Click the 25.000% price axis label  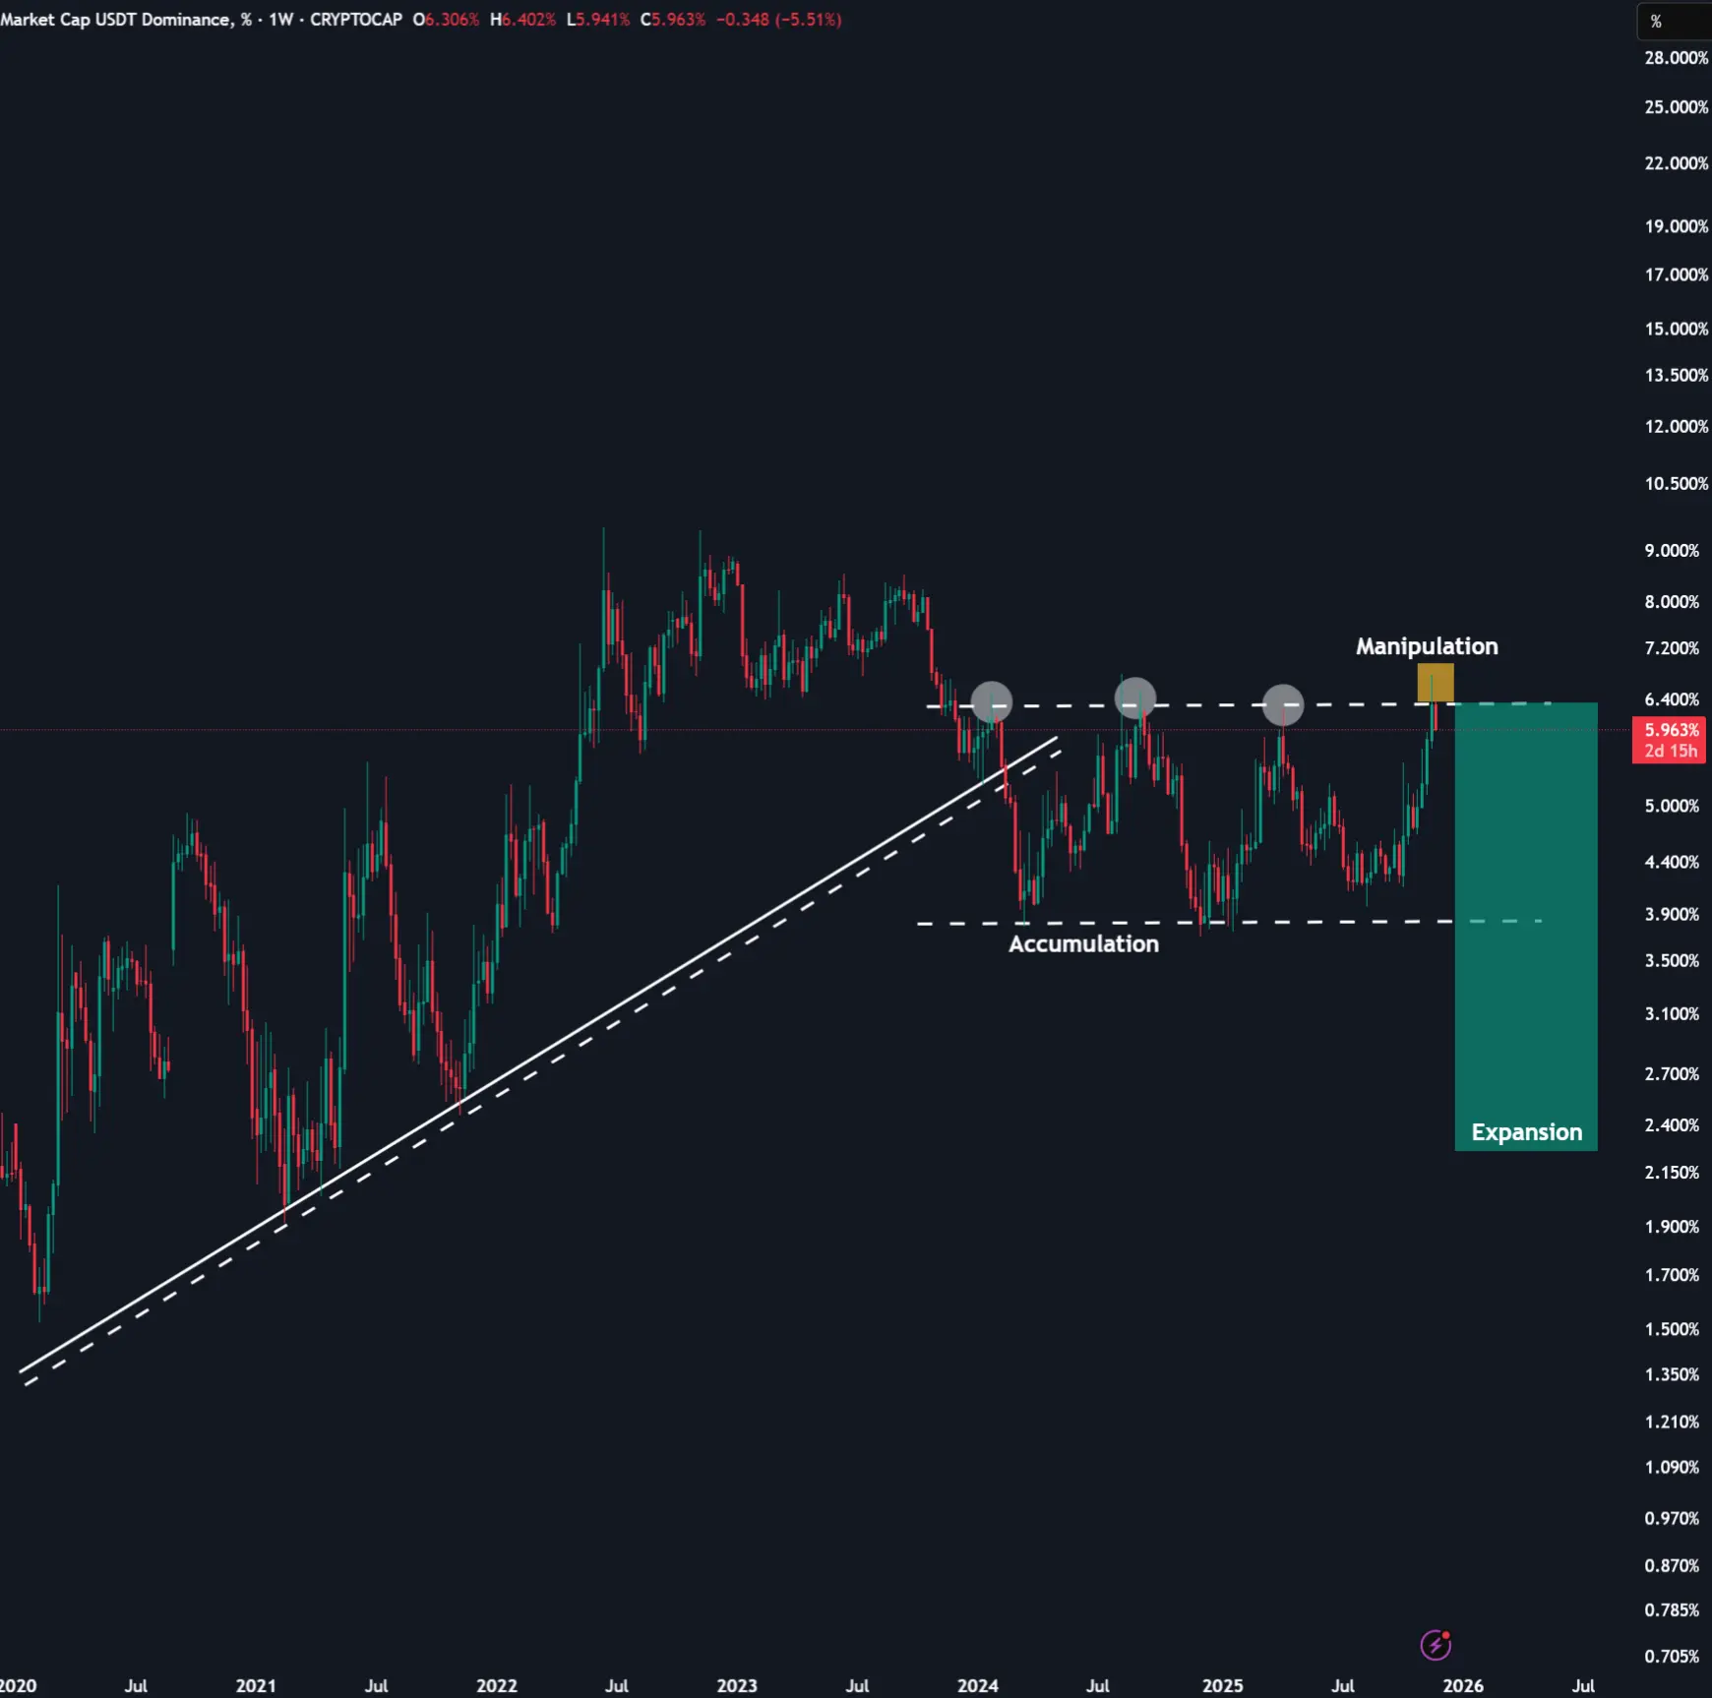[x=1676, y=107]
